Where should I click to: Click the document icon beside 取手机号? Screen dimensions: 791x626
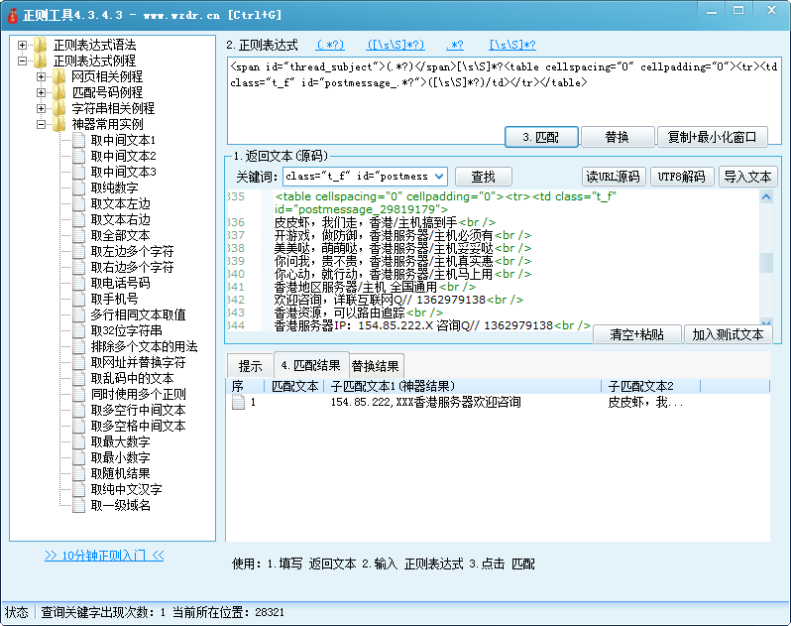[78, 299]
